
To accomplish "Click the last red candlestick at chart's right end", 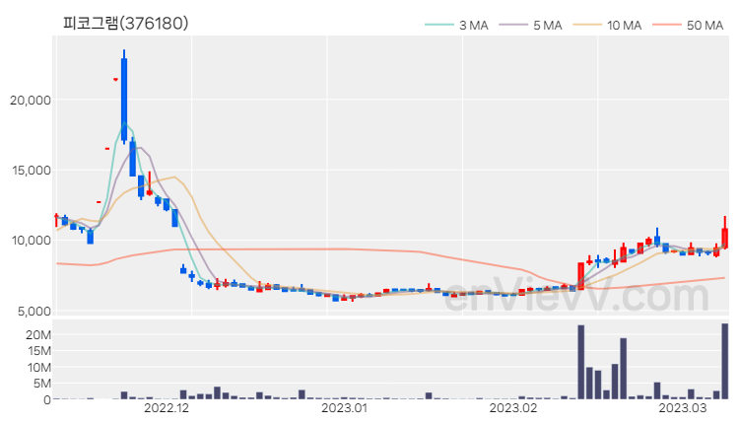I will click(725, 238).
